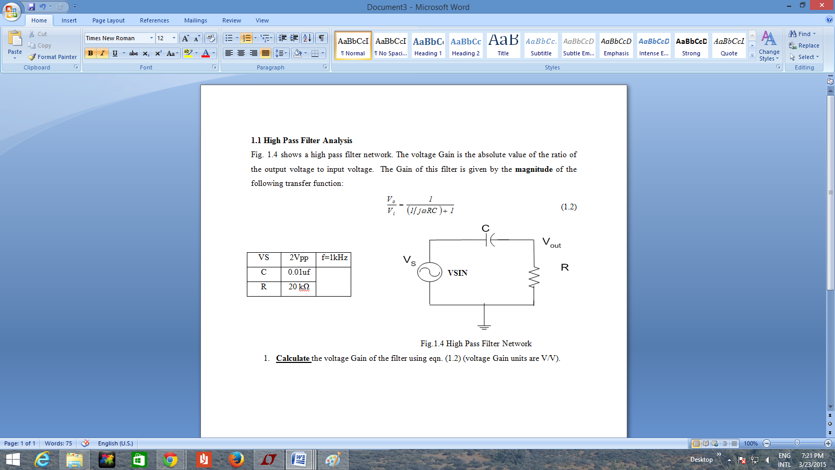Click the vertical scrollbar thumb
The height and width of the screenshot is (470, 835).
click(x=830, y=193)
